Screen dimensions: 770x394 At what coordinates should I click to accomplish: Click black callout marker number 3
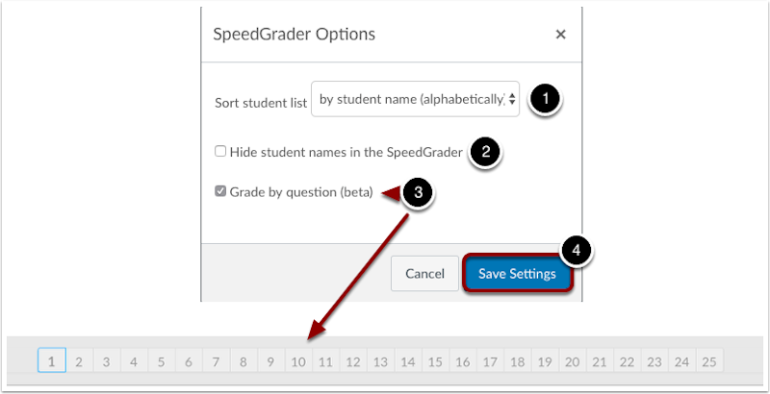point(417,192)
